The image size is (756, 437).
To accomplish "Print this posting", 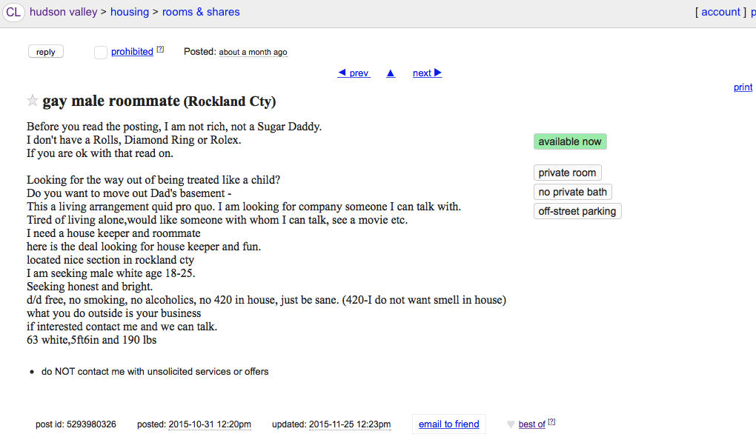I will pos(743,87).
